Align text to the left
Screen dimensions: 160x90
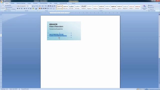pyautogui.click(x=40, y=8)
